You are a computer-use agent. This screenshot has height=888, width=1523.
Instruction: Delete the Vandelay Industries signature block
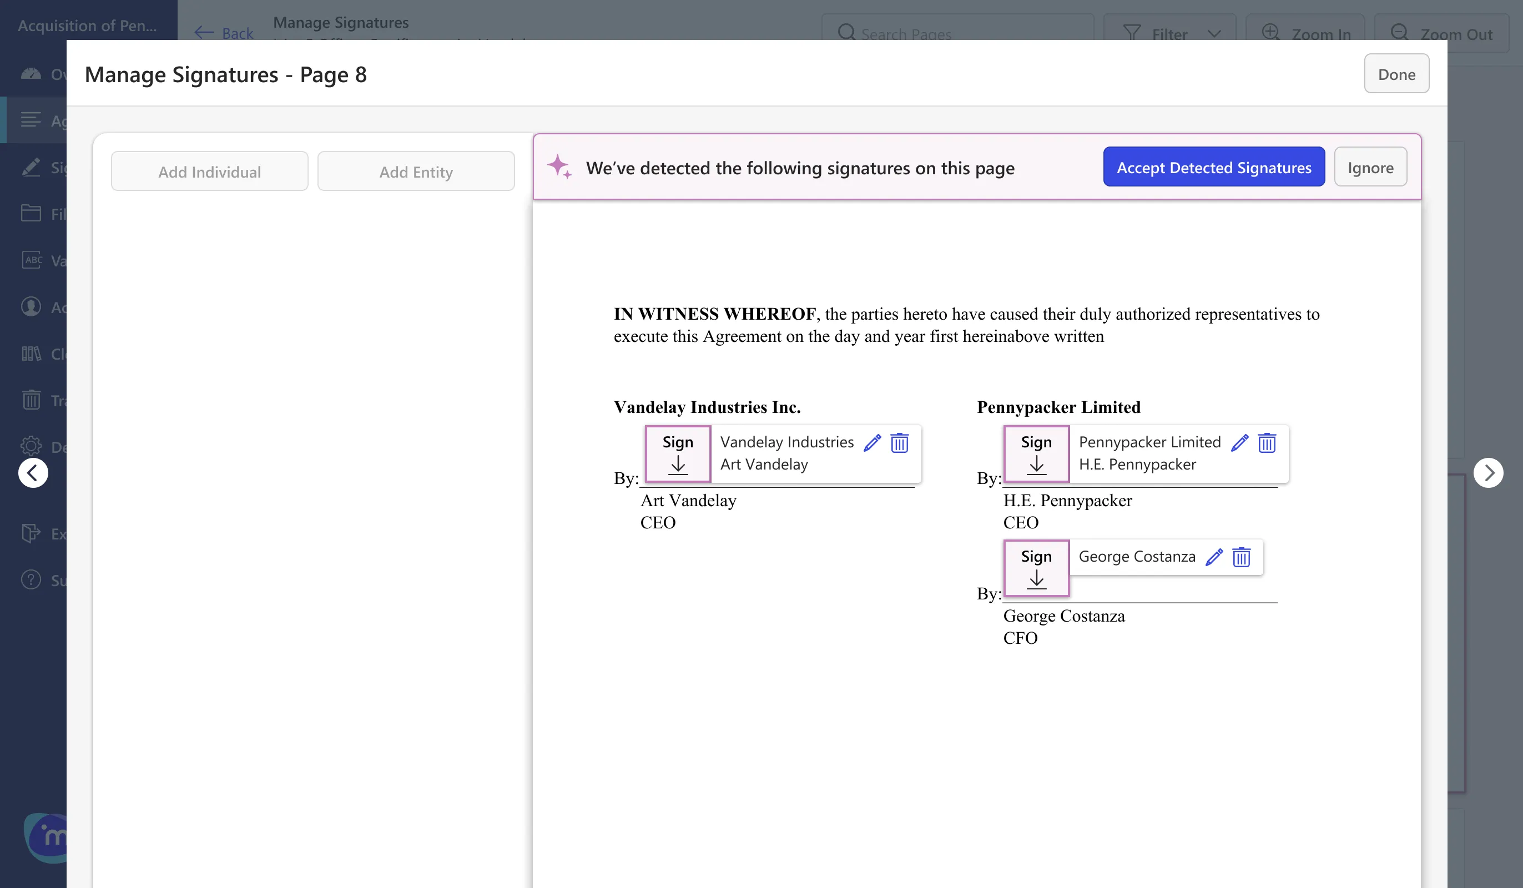(899, 442)
